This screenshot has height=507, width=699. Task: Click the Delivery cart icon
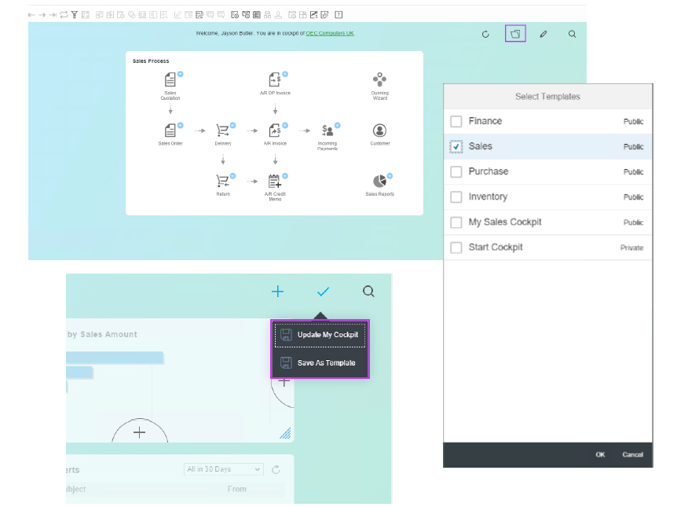coord(222,130)
